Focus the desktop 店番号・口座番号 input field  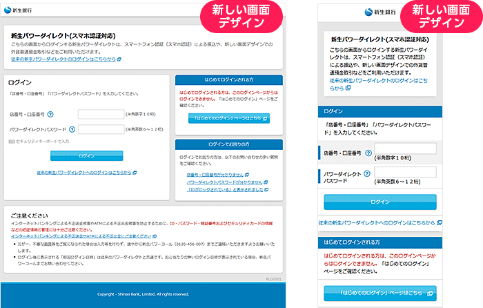click(100, 115)
